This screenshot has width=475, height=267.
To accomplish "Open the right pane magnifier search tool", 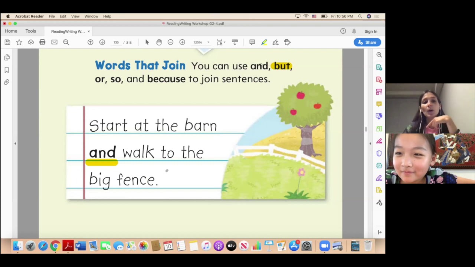I will tap(379, 55).
